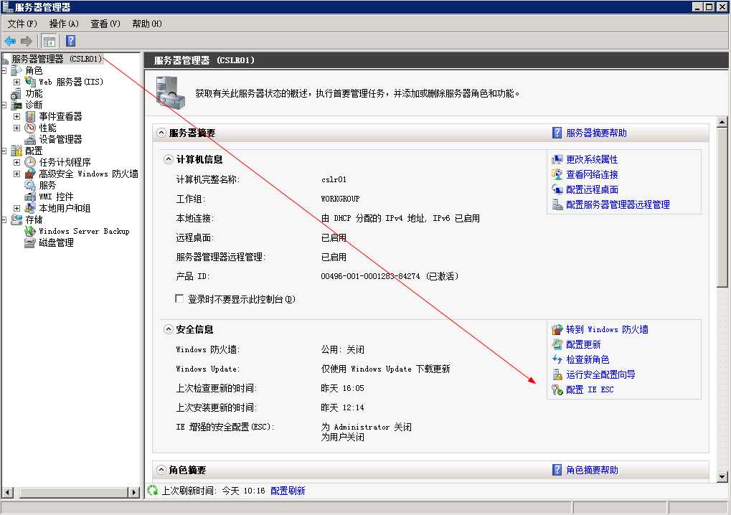Screen dimensions: 731x515
Task: Click the Back arrow toolbar icon
Action: (x=10, y=41)
